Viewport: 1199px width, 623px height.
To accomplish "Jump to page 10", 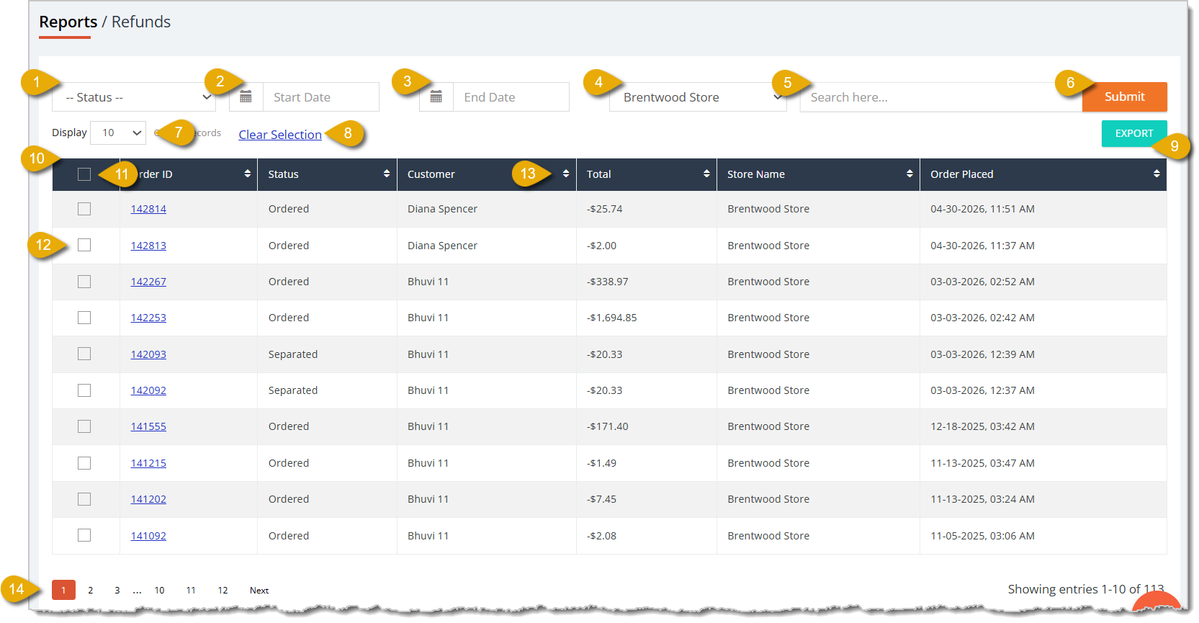I will point(159,591).
